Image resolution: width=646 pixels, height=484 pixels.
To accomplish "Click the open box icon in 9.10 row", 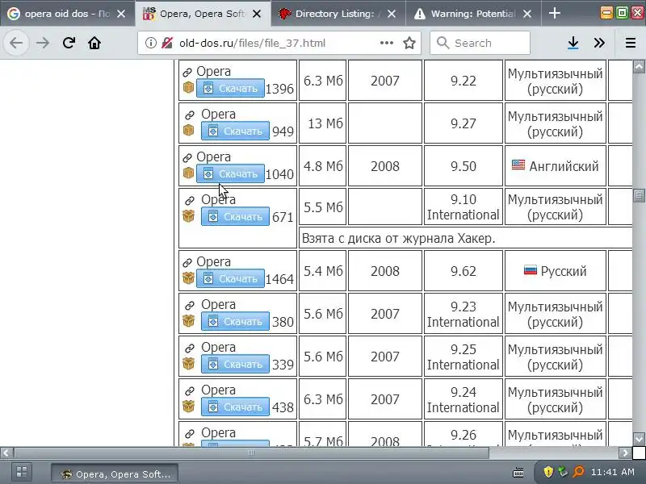I will coord(188,215).
